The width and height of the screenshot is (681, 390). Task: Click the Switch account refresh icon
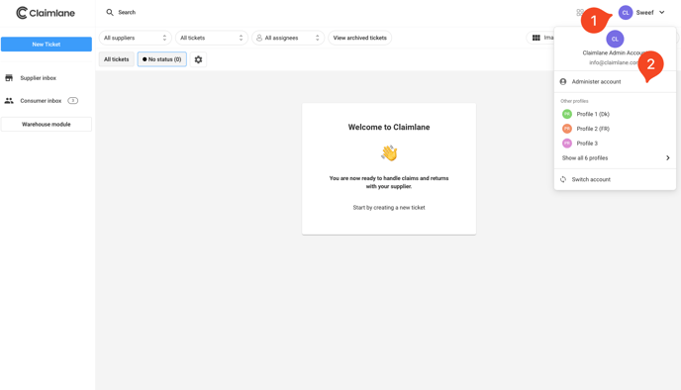pos(563,179)
